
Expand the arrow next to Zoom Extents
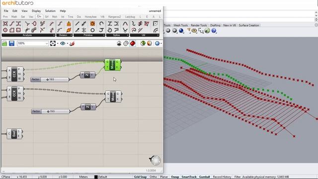pos(58,43)
